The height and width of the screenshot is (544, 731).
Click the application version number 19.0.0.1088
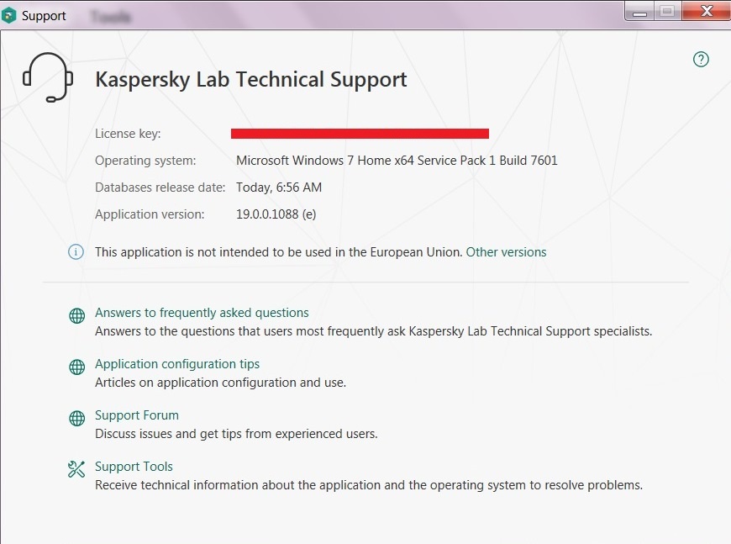coord(276,214)
